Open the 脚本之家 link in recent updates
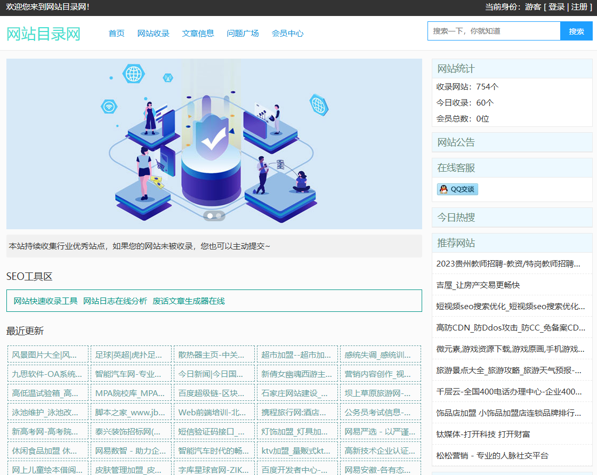The image size is (597, 475). pos(131,412)
